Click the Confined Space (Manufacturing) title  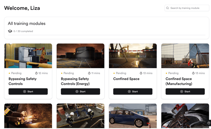pos(179,81)
